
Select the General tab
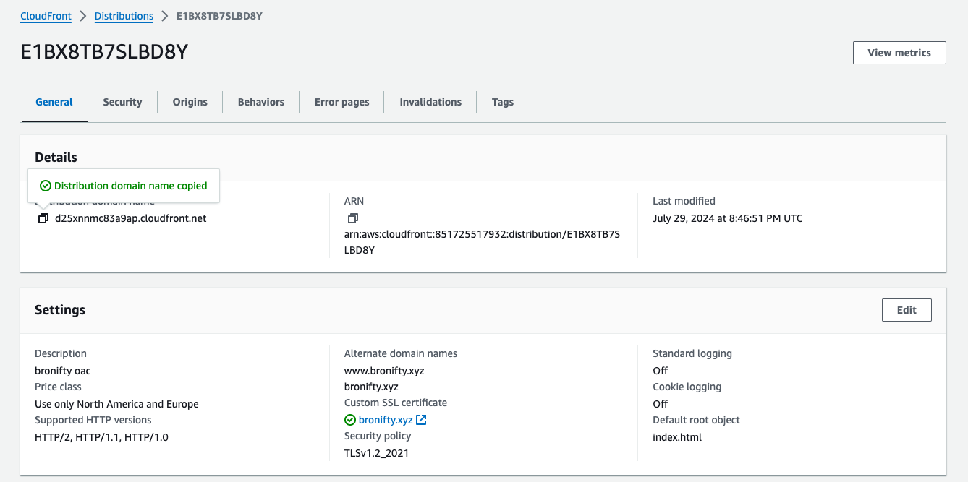tap(54, 101)
